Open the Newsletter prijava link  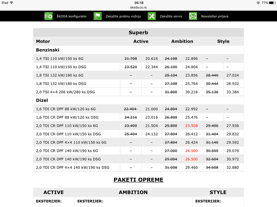pyautogui.click(x=215, y=16)
